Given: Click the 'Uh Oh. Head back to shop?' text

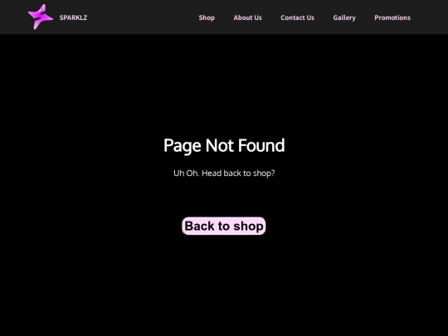Looking at the screenshot, I should (224, 173).
